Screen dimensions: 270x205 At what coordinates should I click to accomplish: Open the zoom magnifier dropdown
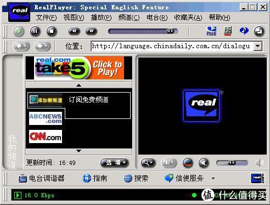(148, 163)
